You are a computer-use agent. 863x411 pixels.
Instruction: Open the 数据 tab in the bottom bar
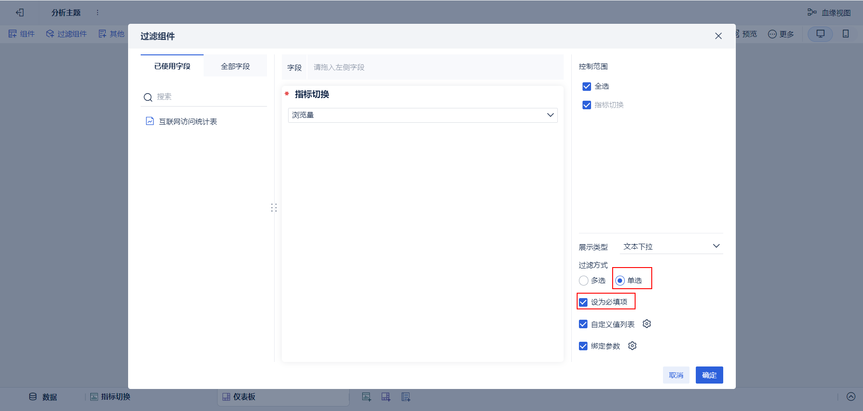click(x=43, y=397)
